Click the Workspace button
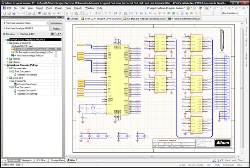The width and height of the screenshot is (250, 168). click(56, 23)
